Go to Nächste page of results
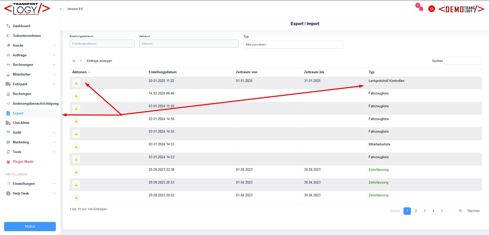The height and width of the screenshot is (235, 489). (x=473, y=211)
